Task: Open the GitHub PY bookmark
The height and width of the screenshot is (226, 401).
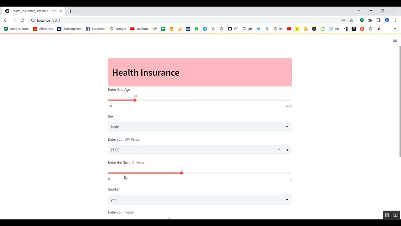Action: coord(233,29)
